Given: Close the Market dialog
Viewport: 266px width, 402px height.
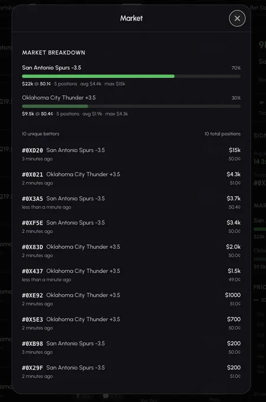Looking at the screenshot, I should (x=237, y=18).
